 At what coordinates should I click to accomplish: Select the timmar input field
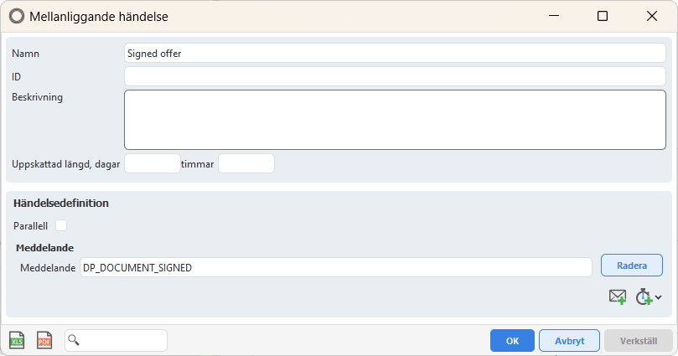click(246, 163)
